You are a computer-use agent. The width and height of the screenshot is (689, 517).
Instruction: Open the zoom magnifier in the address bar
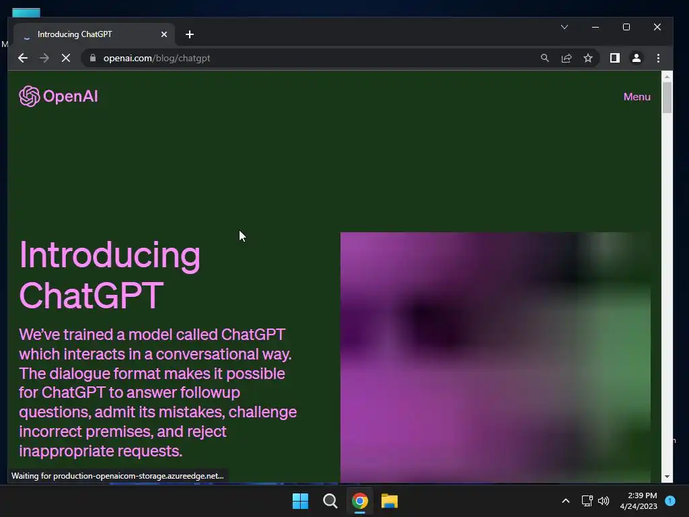coord(545,58)
